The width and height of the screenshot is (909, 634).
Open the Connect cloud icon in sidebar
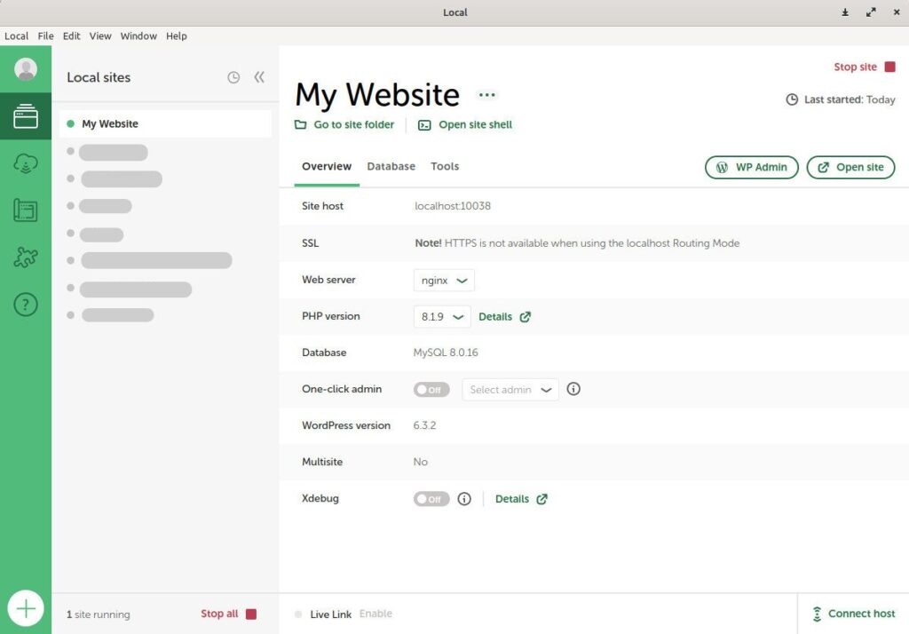point(26,163)
